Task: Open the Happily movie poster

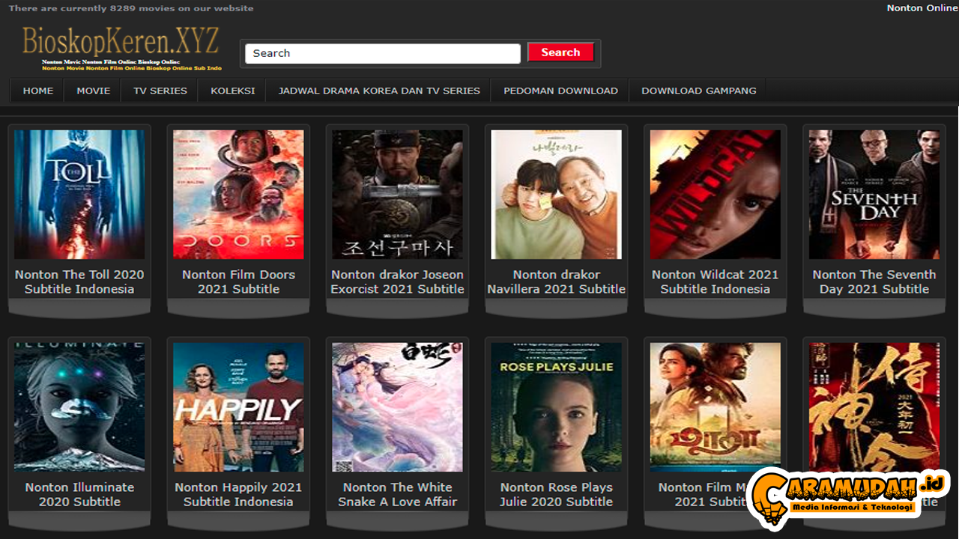Action: tap(238, 407)
